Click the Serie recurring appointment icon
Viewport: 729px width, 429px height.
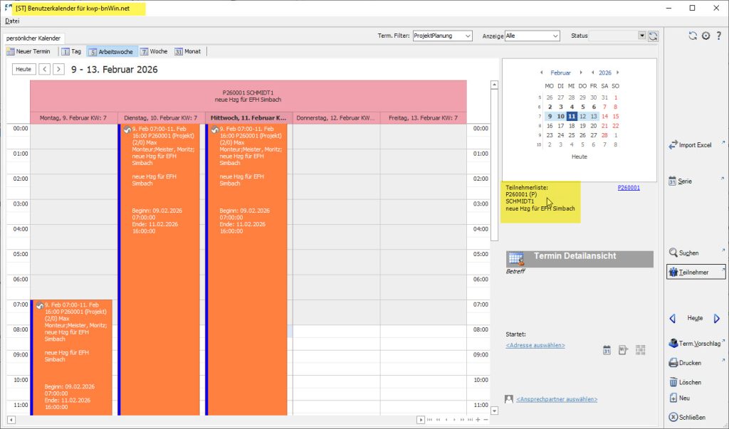[673, 181]
